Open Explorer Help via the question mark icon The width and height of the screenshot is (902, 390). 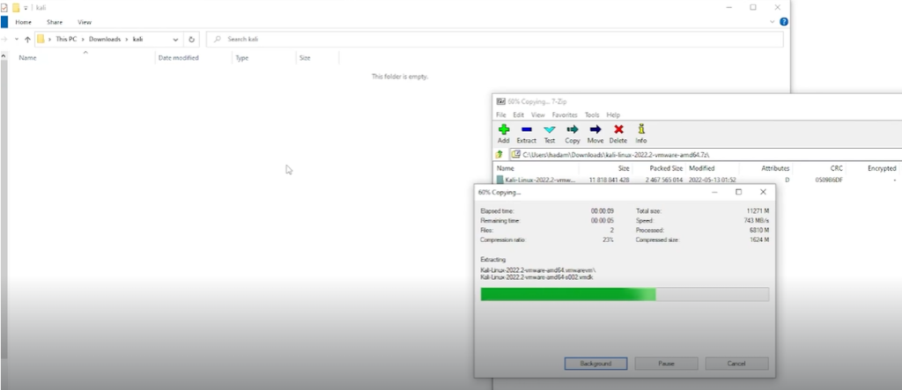click(x=783, y=22)
